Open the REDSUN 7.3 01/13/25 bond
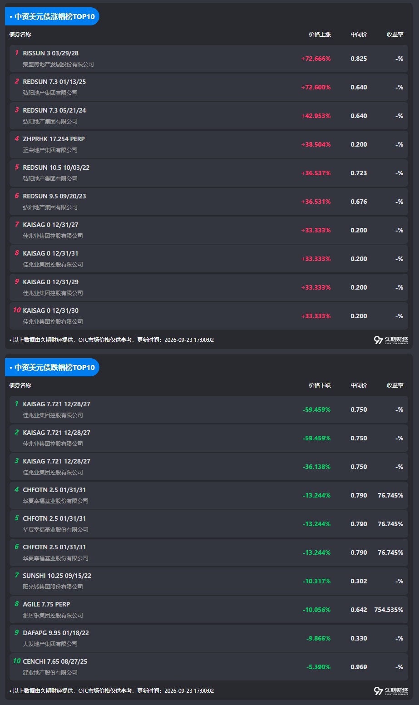The width and height of the screenshot is (419, 705). coord(54,82)
